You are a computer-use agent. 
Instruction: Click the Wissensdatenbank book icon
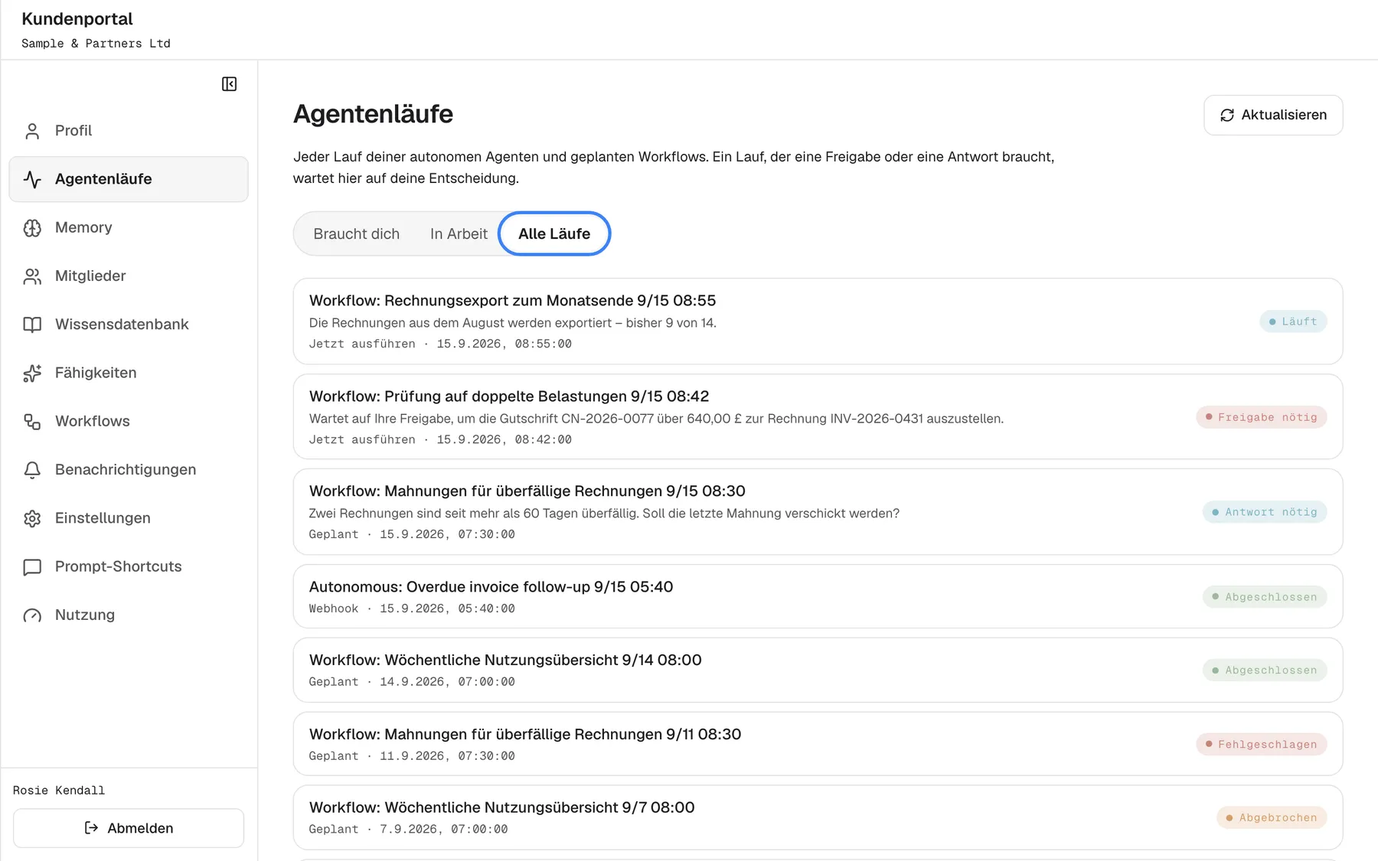tap(32, 325)
